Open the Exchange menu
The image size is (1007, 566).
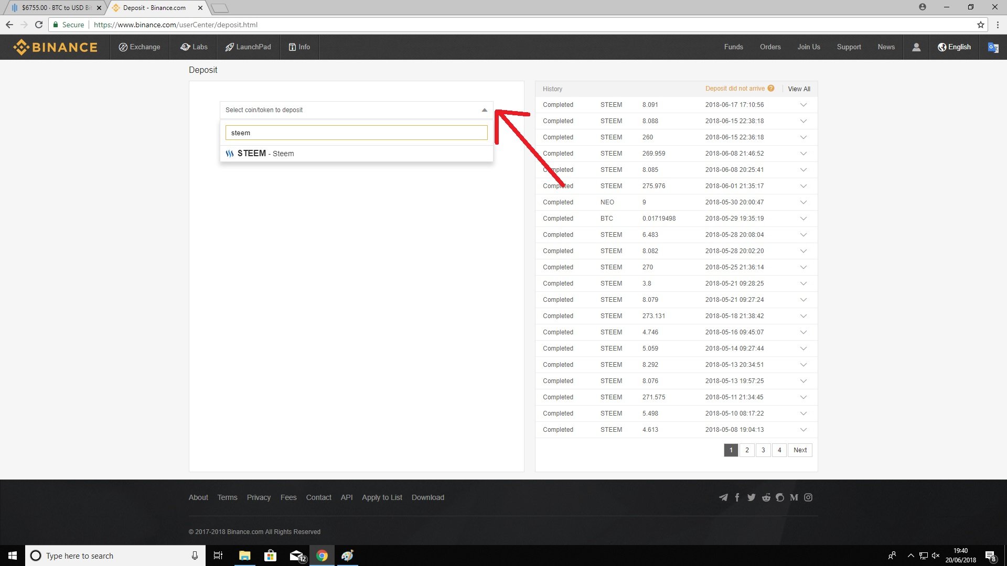(140, 47)
